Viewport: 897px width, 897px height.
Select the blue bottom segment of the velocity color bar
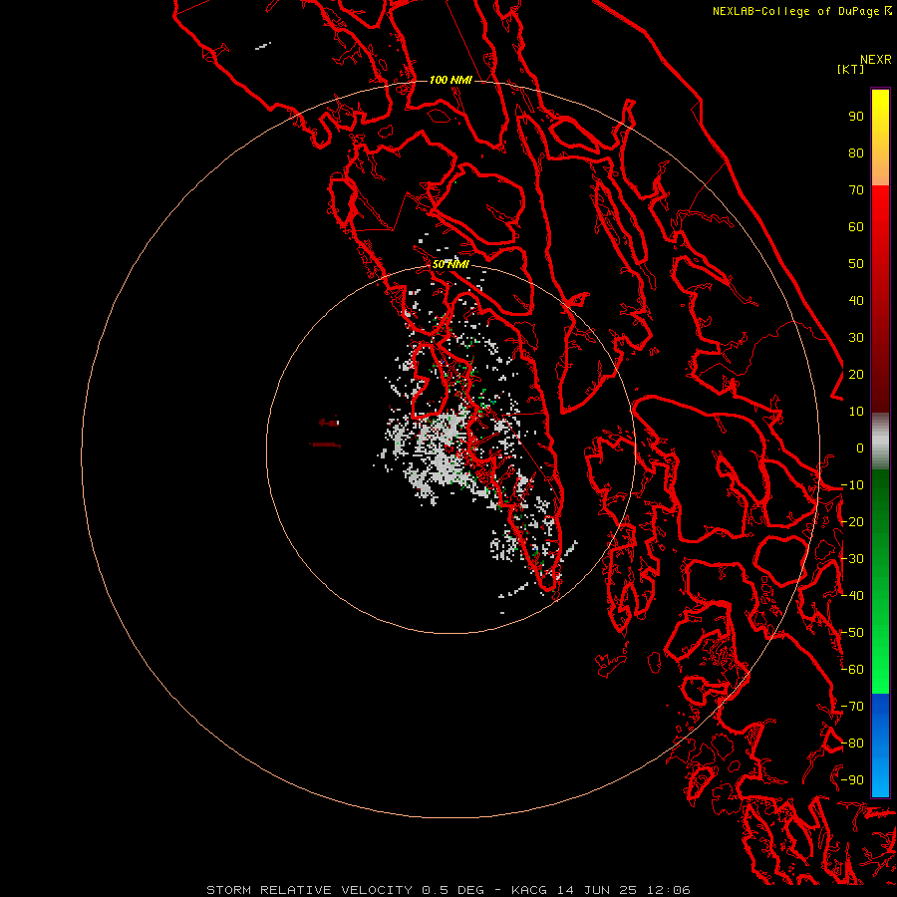pos(880,745)
